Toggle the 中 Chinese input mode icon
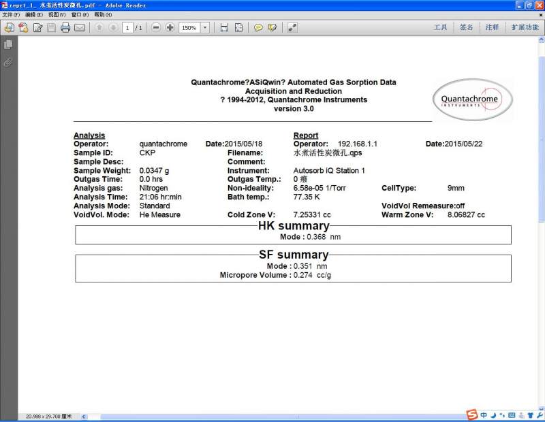The height and width of the screenshot is (422, 545). tap(484, 415)
